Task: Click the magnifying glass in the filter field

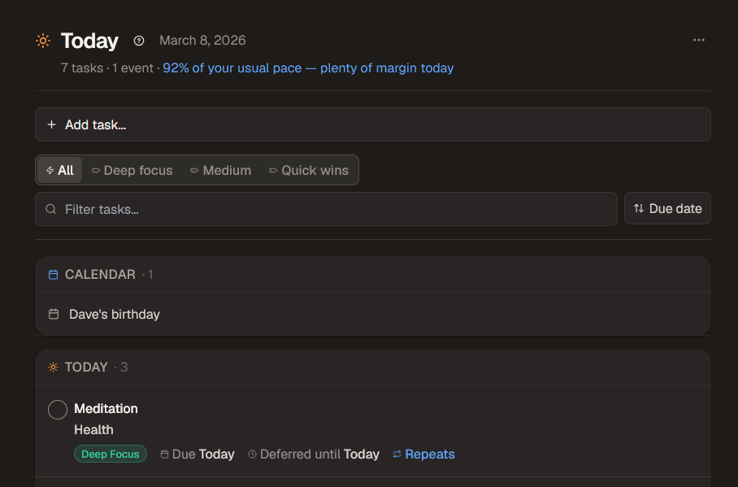Action: [50, 209]
